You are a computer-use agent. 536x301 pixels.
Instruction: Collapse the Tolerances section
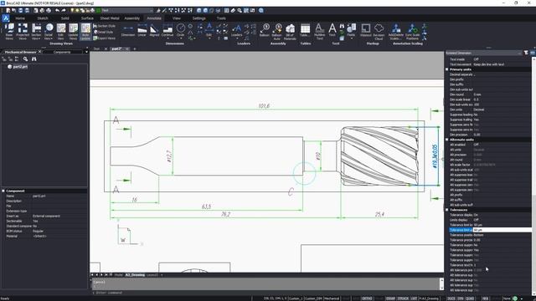(446, 210)
